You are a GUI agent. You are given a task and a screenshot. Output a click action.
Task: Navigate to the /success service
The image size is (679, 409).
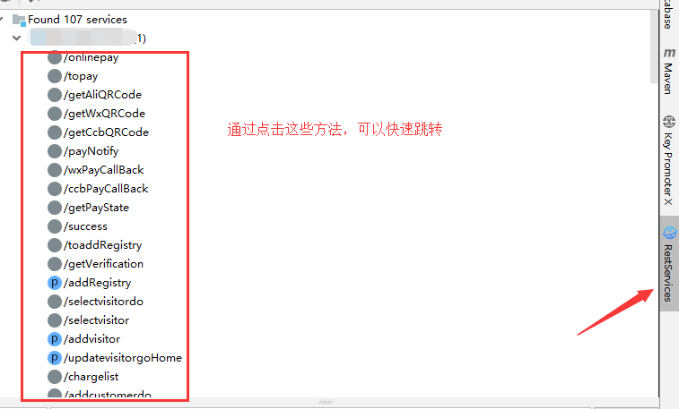point(85,226)
